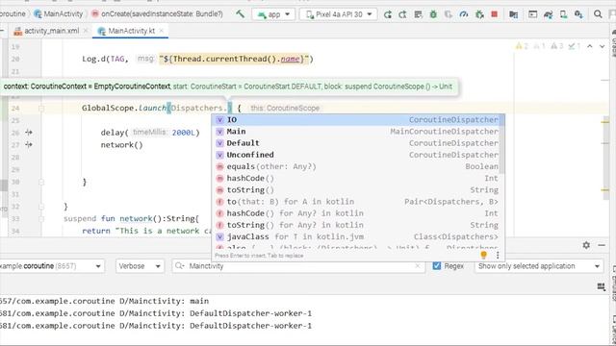The width and height of the screenshot is (616, 346).
Task: Choose hashCode() returning Int first entry
Action: pyautogui.click(x=357, y=179)
